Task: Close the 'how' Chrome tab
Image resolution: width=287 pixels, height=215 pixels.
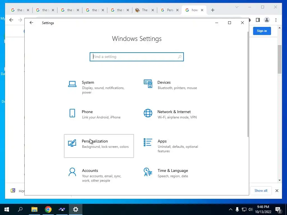Action: tap(202, 10)
